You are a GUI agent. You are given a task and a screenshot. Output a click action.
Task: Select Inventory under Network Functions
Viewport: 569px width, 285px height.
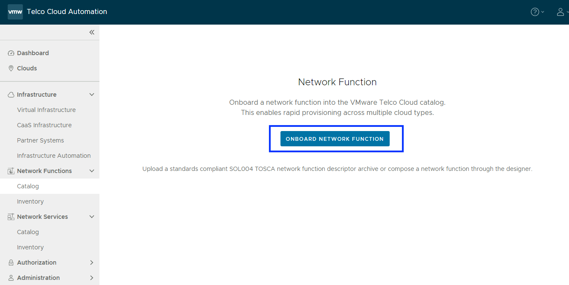pos(30,201)
